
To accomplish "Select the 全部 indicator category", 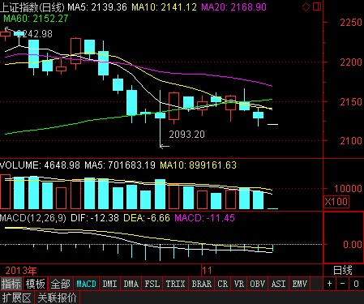I will pos(60,284).
